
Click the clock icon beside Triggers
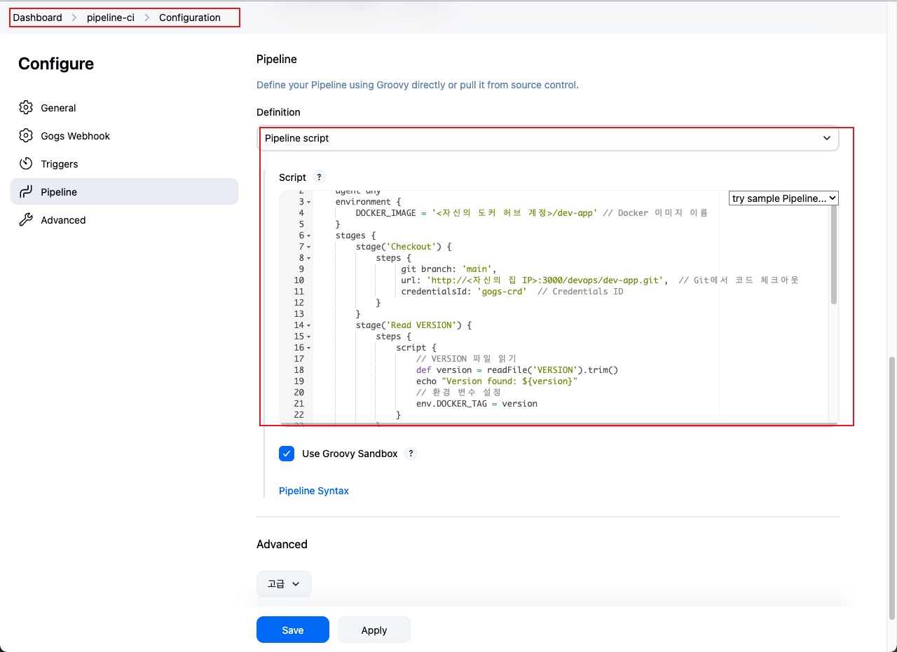26,164
